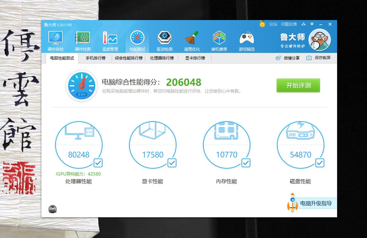Open the 装机推荐 build recommendation section

(x=219, y=41)
